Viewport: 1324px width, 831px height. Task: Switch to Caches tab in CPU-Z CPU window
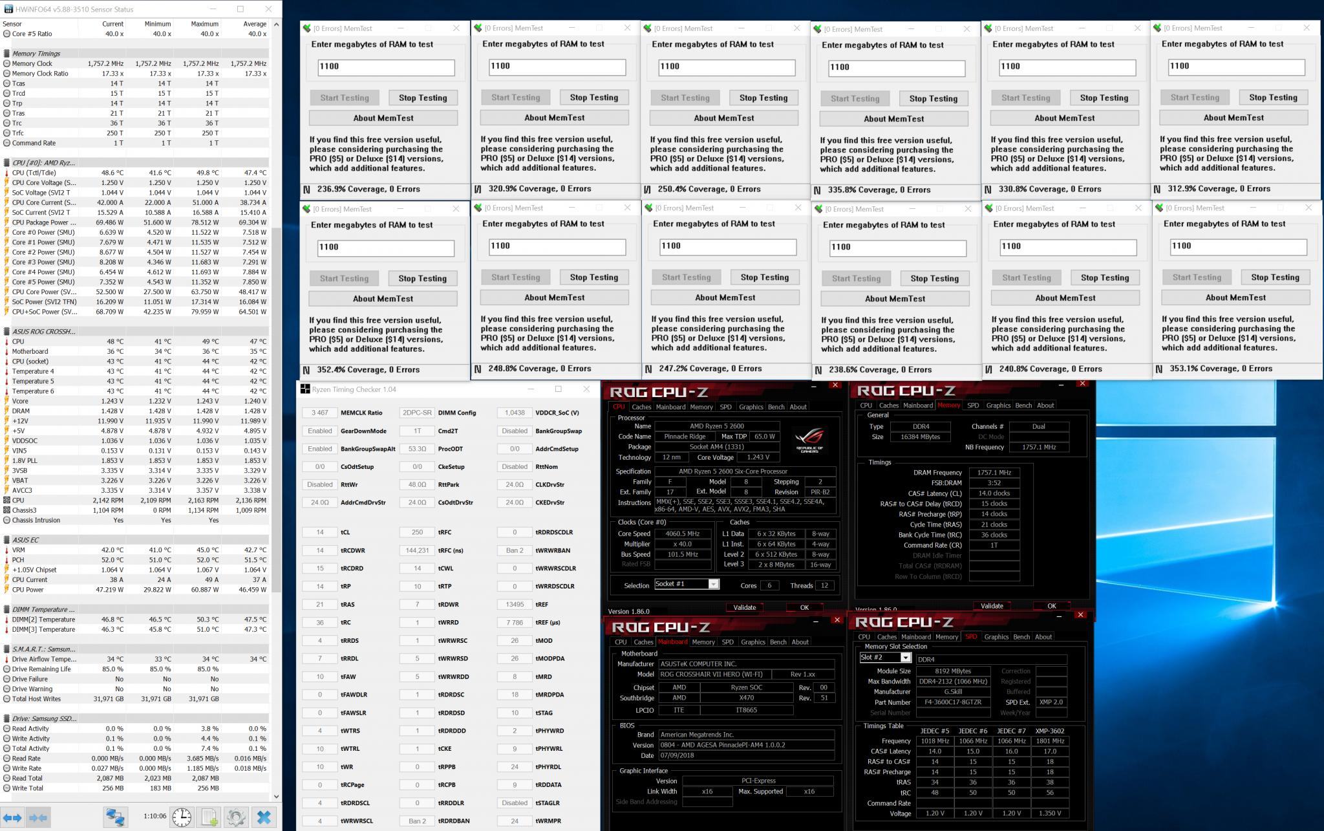(x=641, y=407)
